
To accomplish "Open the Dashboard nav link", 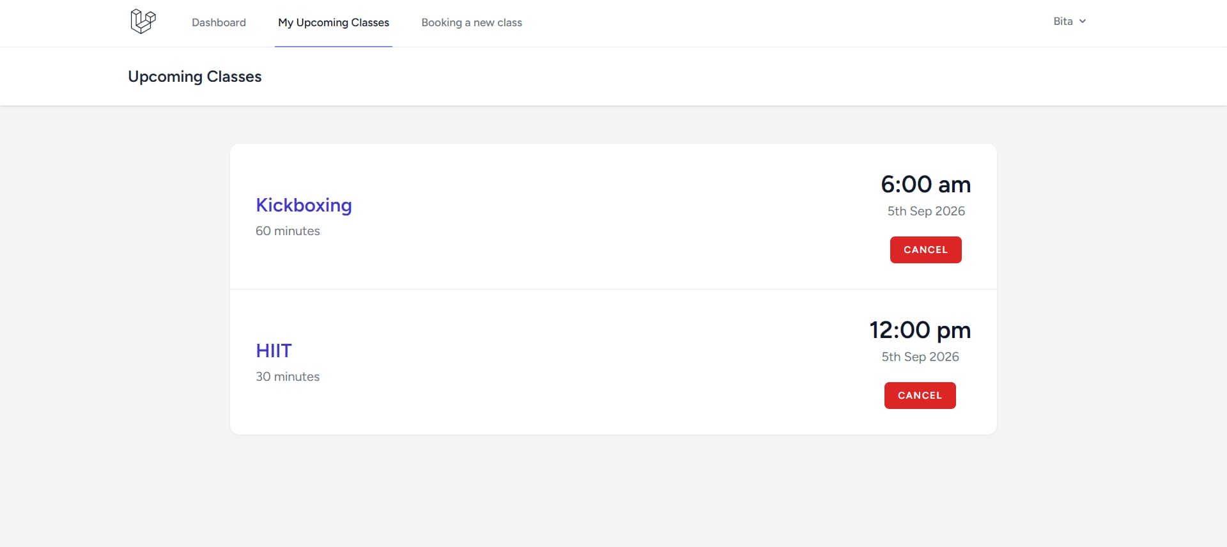I will point(219,22).
